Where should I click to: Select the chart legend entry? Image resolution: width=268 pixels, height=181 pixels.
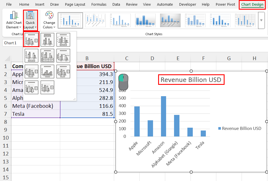(240, 129)
